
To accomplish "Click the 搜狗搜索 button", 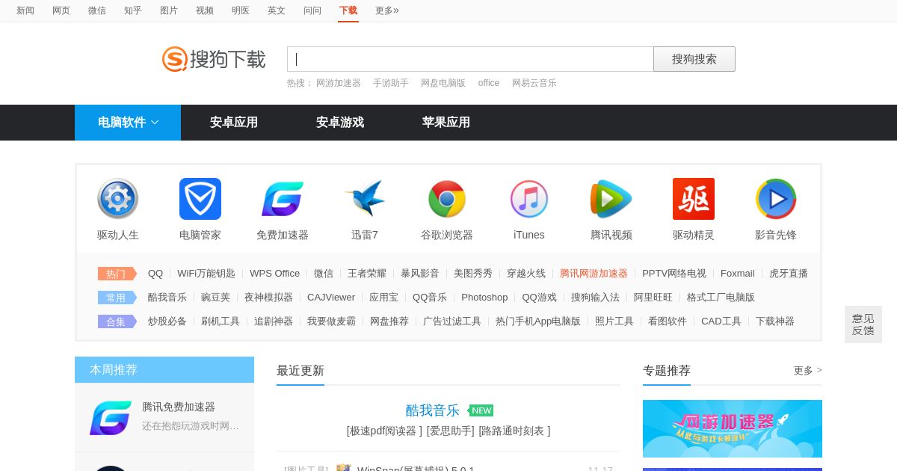I will pos(694,59).
